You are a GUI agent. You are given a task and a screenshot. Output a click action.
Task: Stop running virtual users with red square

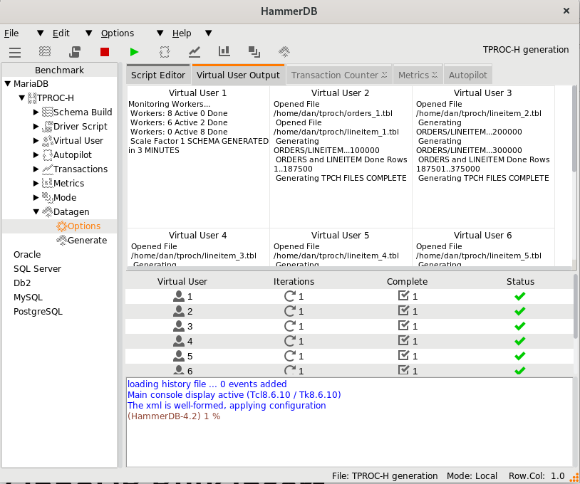[105, 52]
